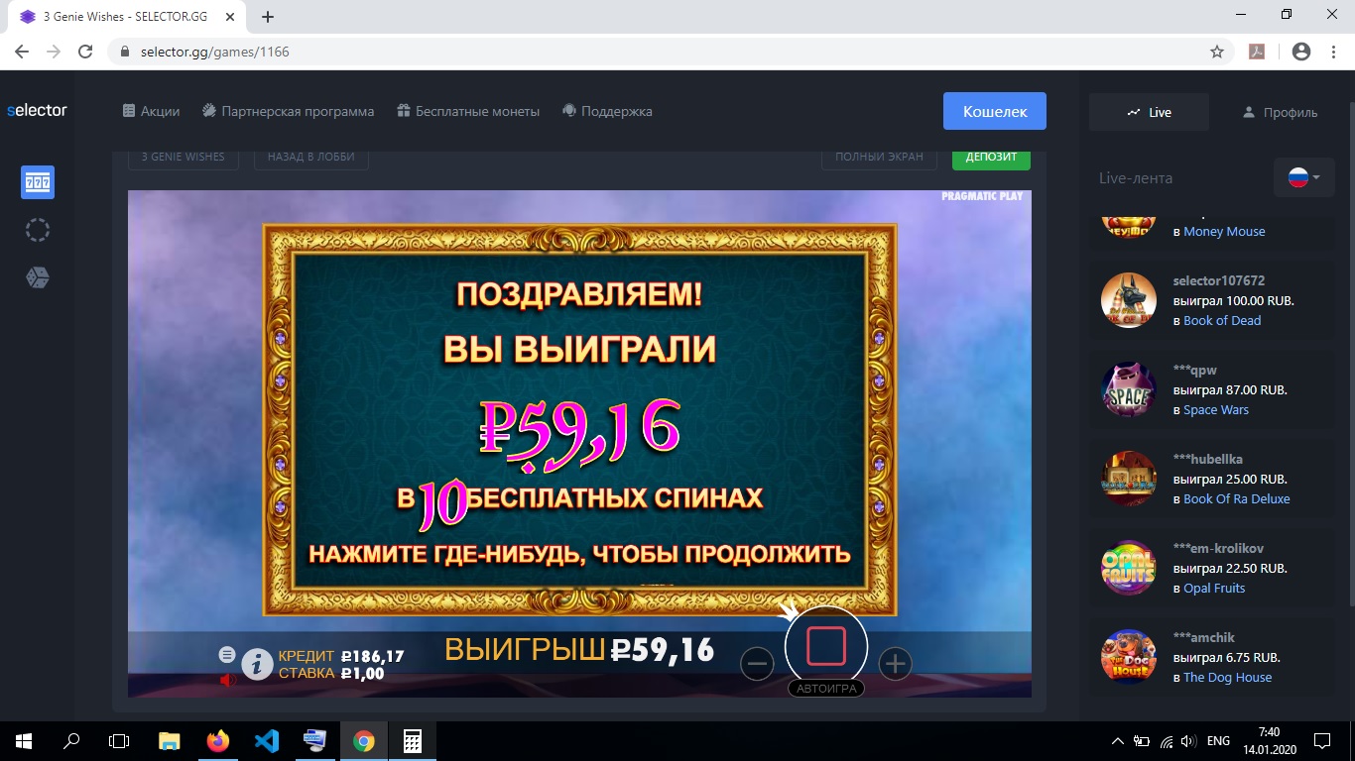Open the Кошелек wallet

click(x=995, y=111)
